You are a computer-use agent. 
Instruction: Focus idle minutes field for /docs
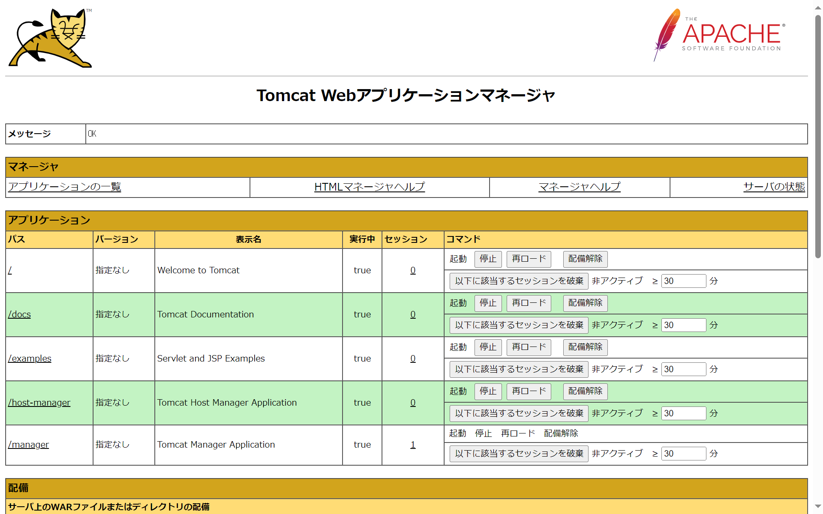tap(683, 325)
